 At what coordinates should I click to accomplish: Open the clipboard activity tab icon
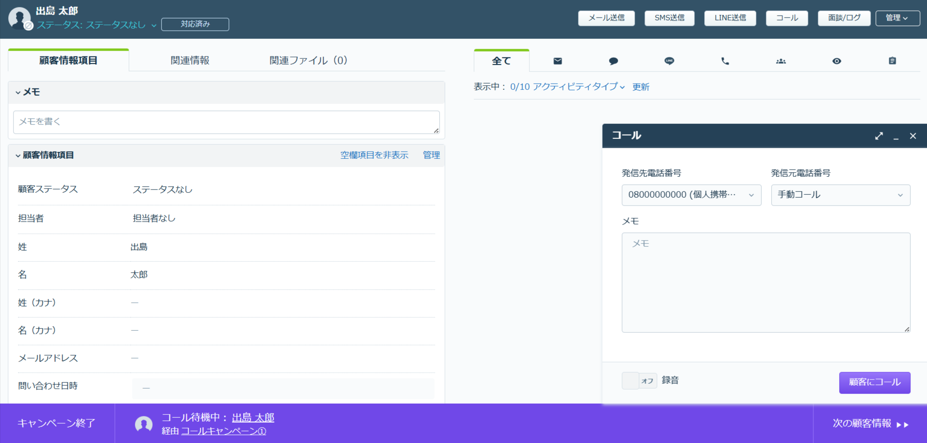click(893, 61)
